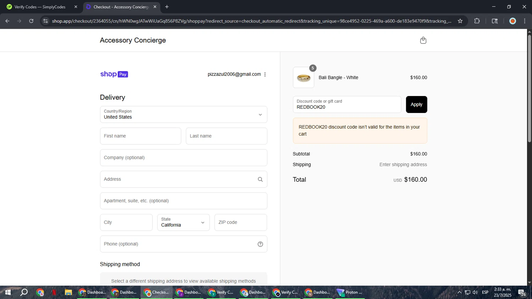Open a new browser tab
532x299 pixels.
click(167, 7)
